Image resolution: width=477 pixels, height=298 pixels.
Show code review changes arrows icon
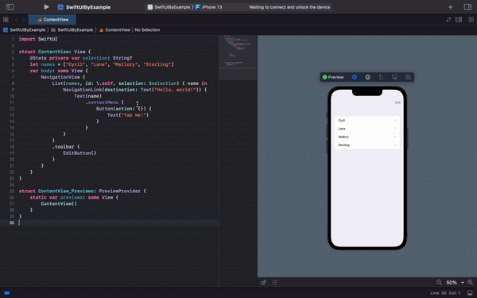[x=448, y=19]
